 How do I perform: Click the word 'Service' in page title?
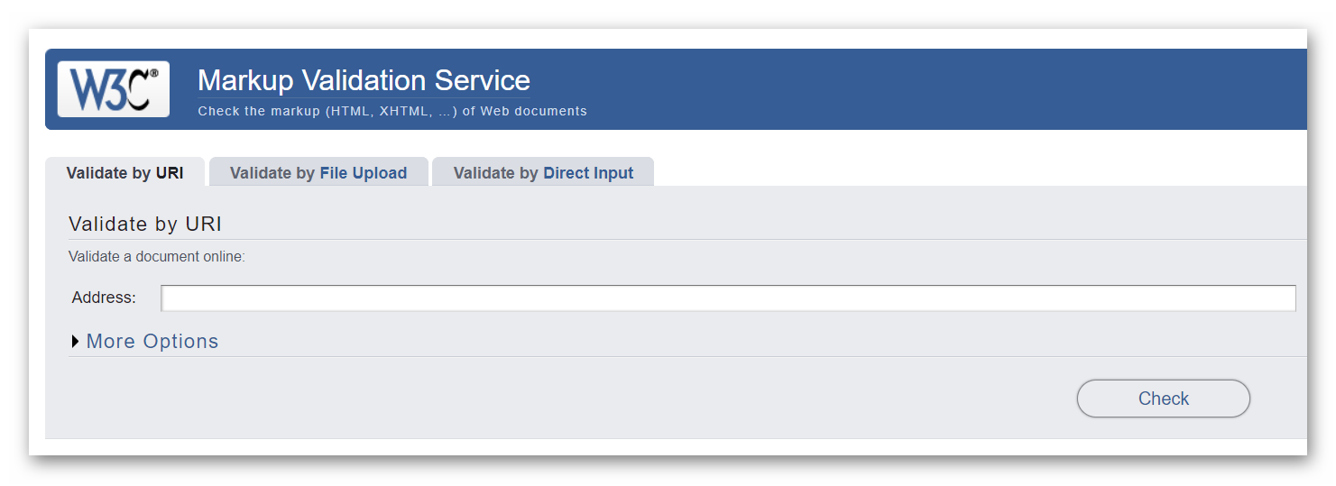(483, 80)
